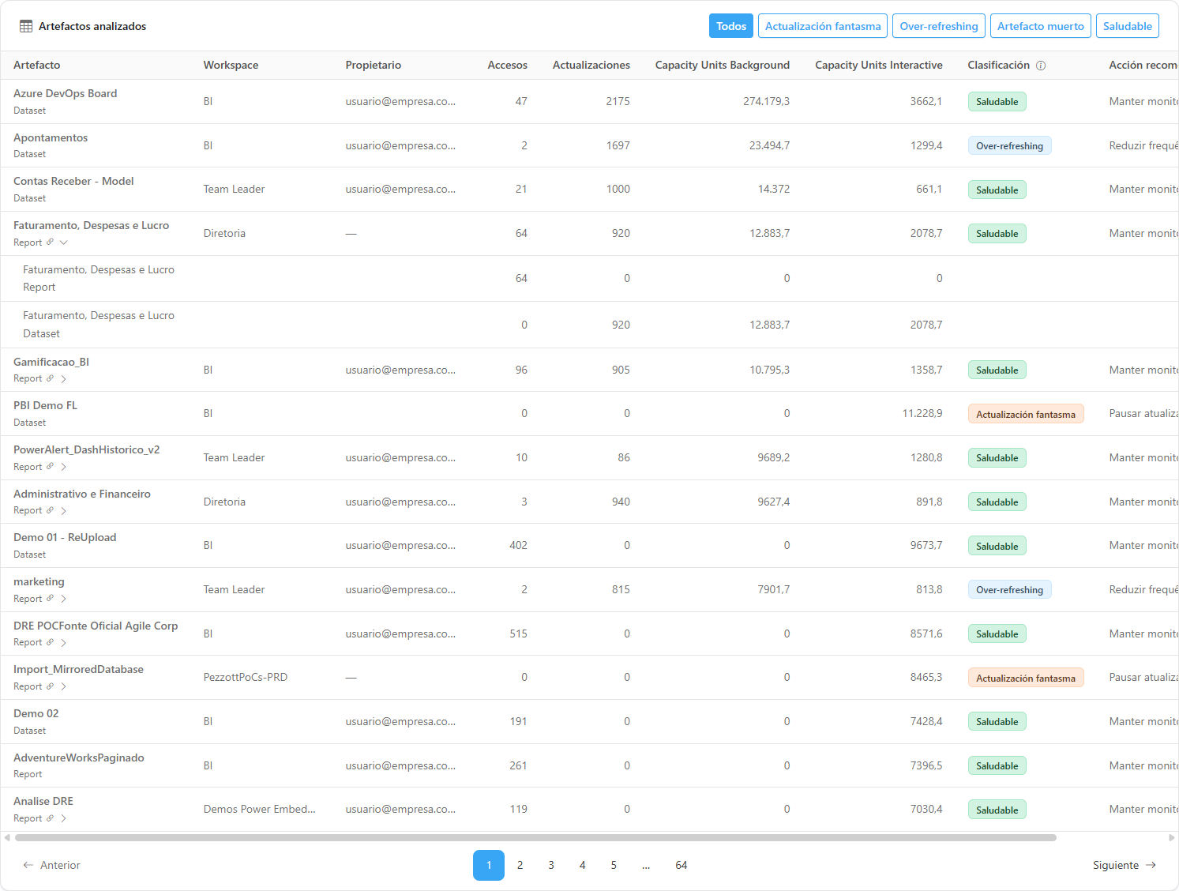Click the link icon under Administrativo e Financeiro
1179x891 pixels.
50,510
